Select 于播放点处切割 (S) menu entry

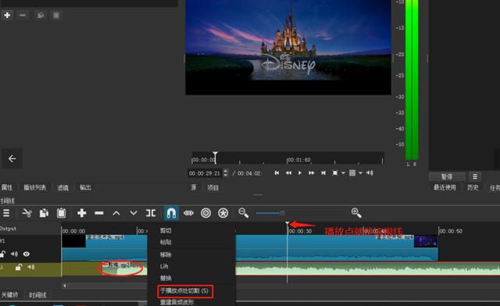pos(185,291)
